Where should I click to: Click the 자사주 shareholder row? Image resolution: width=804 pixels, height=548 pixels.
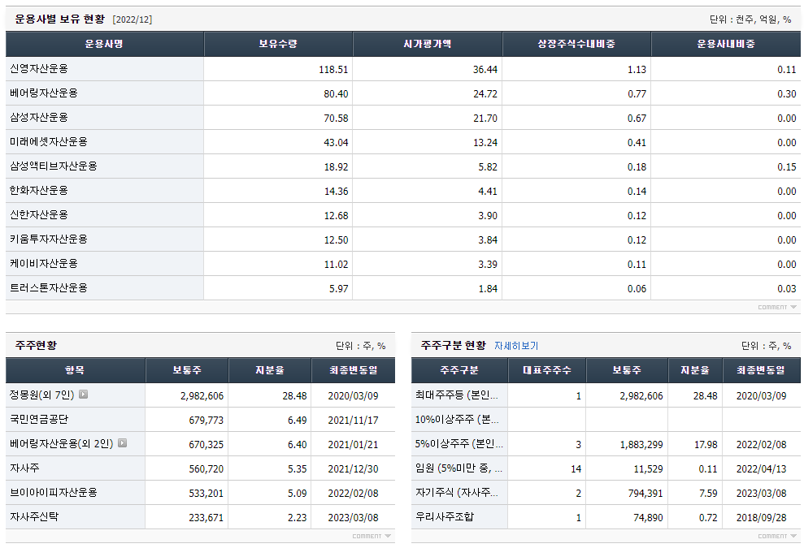[201, 468]
